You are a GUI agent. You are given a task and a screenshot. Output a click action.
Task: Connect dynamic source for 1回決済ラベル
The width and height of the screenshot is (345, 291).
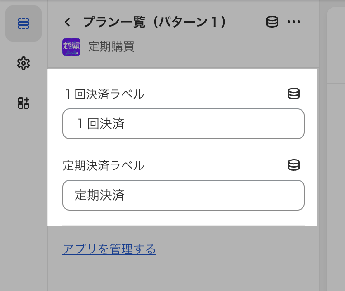pos(294,94)
